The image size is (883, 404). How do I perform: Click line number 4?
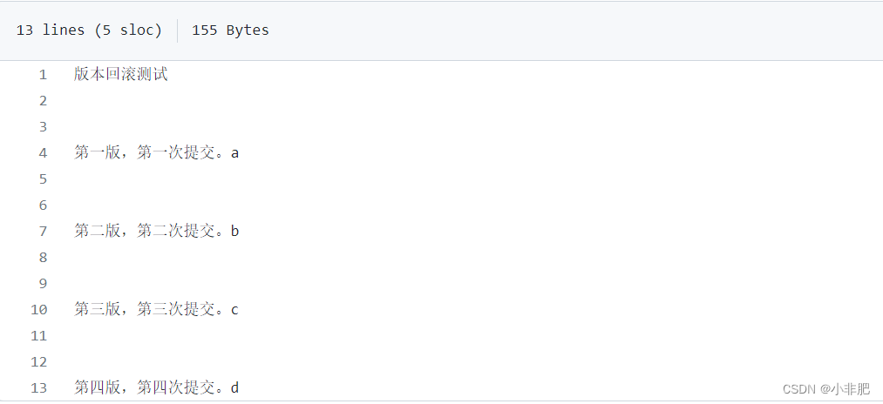click(43, 153)
